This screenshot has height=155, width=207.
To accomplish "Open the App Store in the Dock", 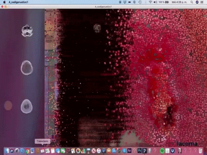I will [x=114, y=151].
